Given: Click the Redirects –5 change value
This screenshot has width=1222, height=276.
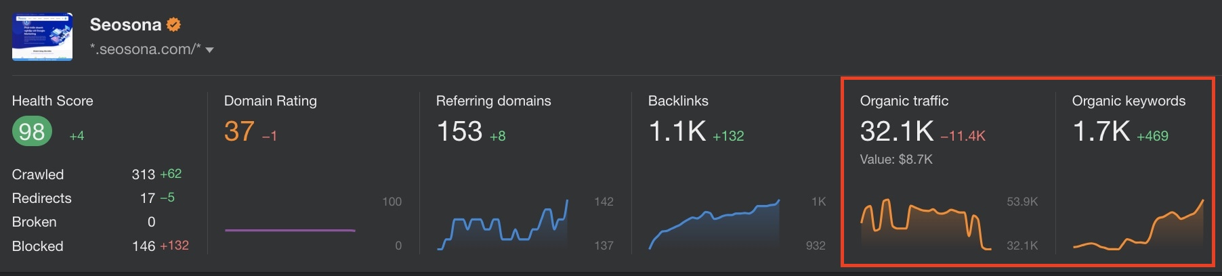Looking at the screenshot, I should click(x=167, y=198).
